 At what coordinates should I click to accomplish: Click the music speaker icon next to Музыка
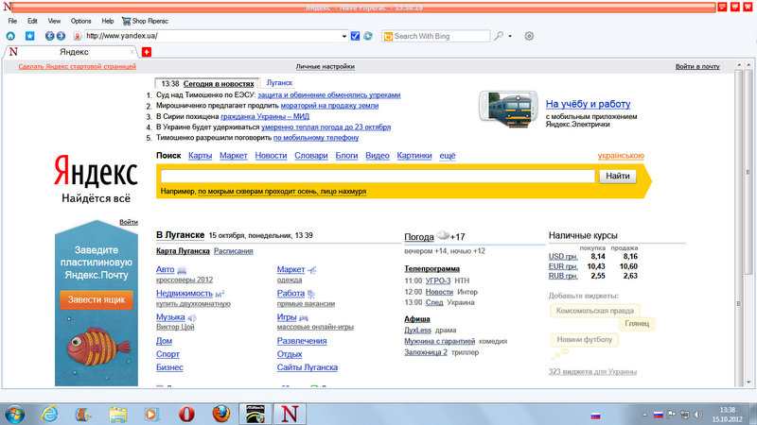pos(192,318)
